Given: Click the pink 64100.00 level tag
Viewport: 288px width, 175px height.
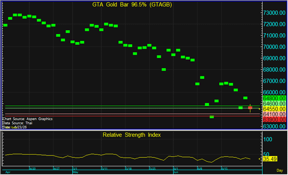Looking at the screenshot, I should tap(274, 114).
